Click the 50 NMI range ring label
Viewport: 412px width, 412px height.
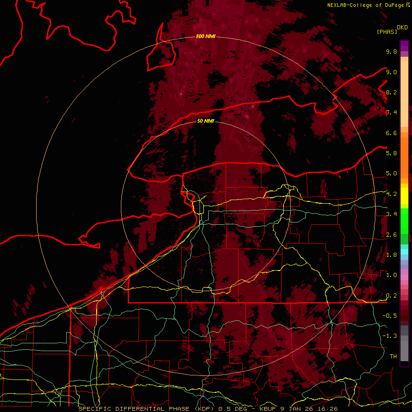(x=206, y=121)
